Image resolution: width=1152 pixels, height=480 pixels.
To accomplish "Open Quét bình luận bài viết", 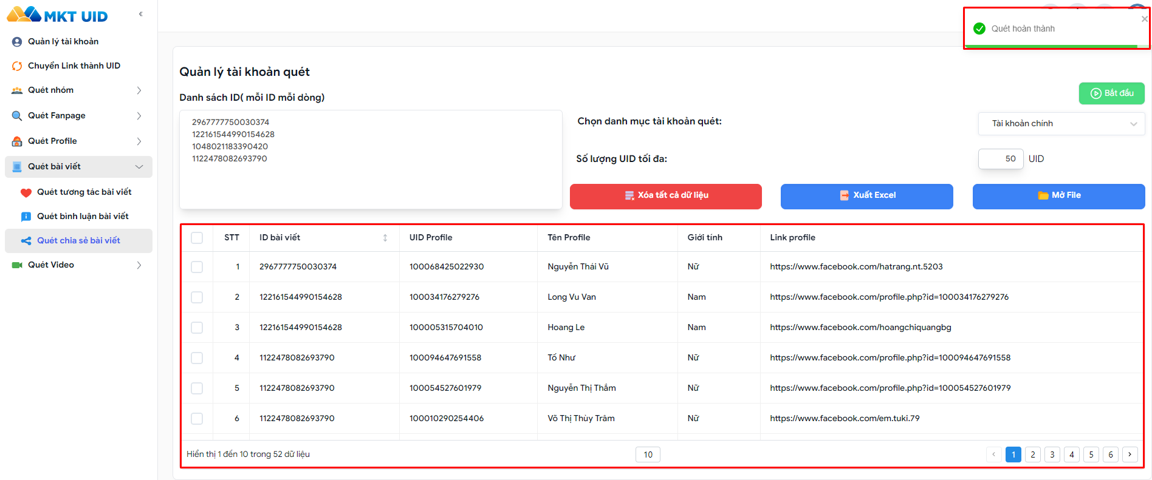I will tap(83, 217).
